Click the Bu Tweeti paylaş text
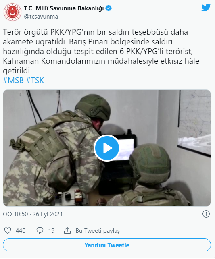Screen dimensions: 215x259 coord(98,231)
